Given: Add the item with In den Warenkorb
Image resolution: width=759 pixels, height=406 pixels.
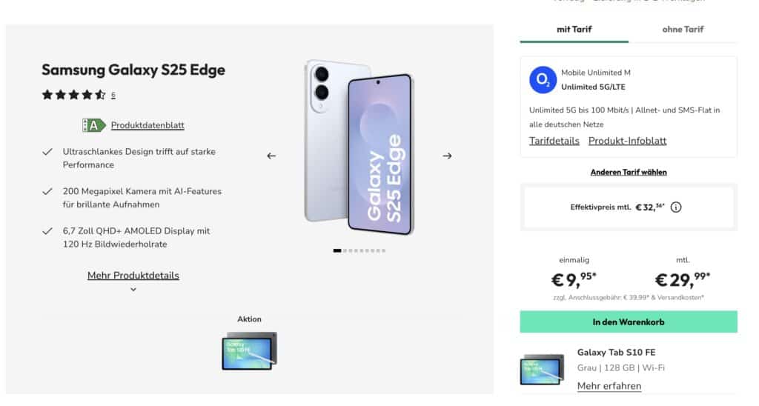Looking at the screenshot, I should 629,322.
